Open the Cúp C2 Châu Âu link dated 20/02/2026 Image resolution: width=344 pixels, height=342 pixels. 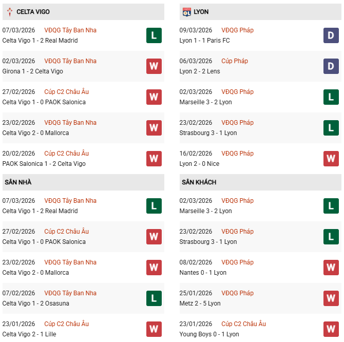(x=66, y=154)
